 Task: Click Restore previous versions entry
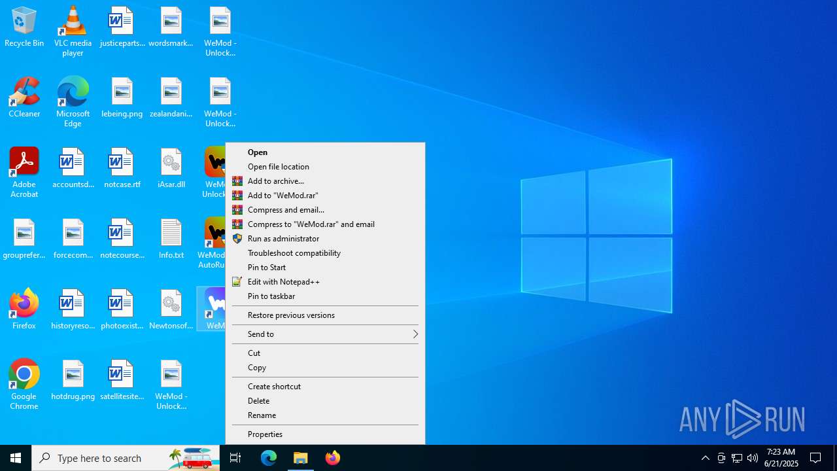325,315
